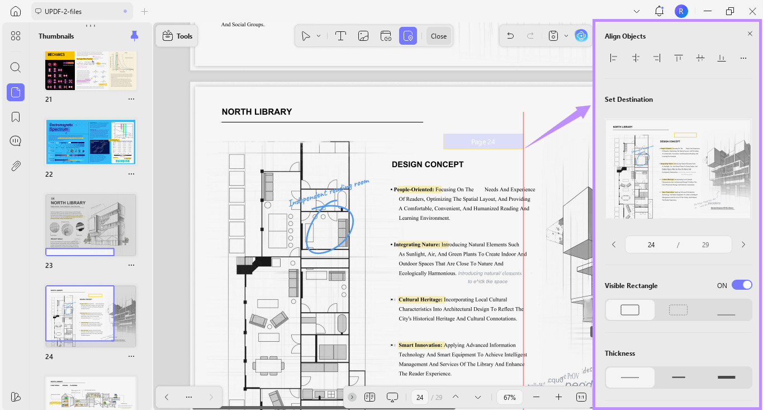Pin the Thumbnails panel
This screenshot has height=410, width=763.
click(134, 36)
